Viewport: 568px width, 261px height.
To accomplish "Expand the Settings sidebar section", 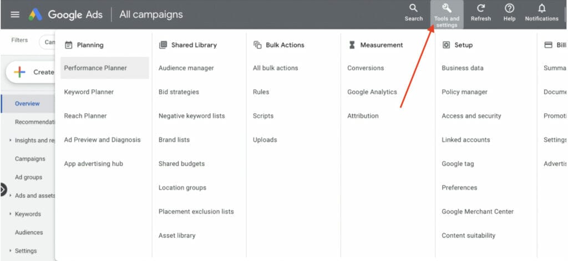I will (11, 251).
